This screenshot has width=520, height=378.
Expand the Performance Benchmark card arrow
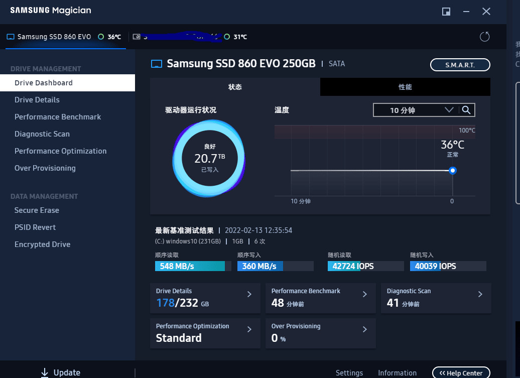[364, 295]
